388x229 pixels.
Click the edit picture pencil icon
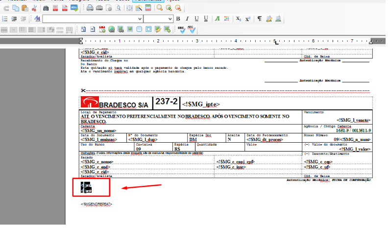158,29
